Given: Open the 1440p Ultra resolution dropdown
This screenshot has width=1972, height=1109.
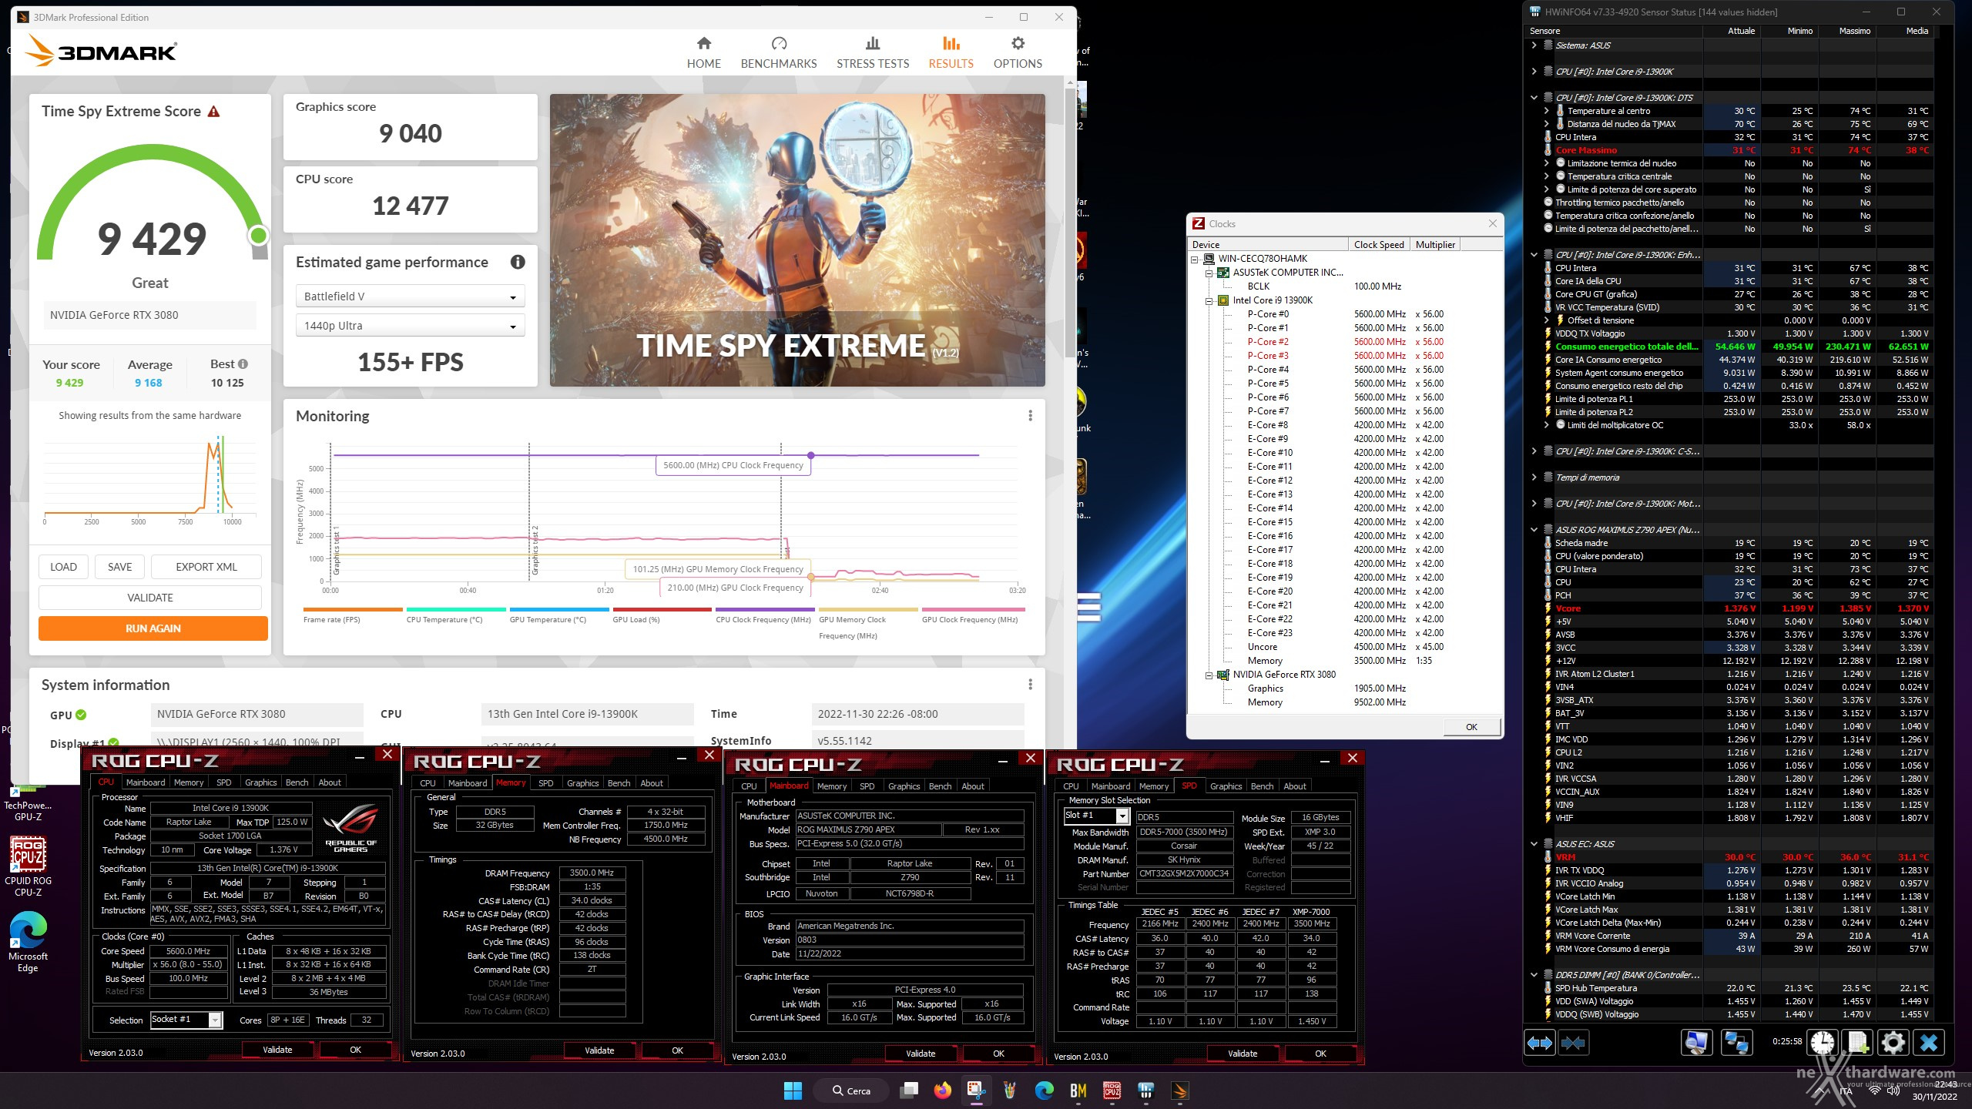Looking at the screenshot, I should (411, 326).
